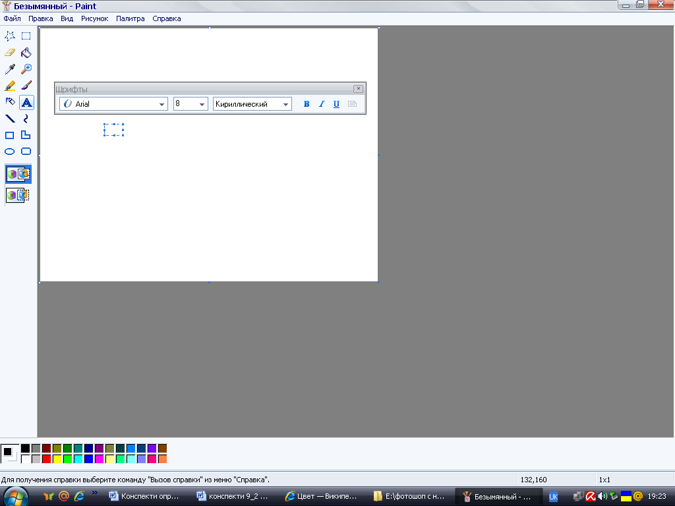Select the Rounded Rectangle tool
The width and height of the screenshot is (675, 506).
(x=26, y=152)
